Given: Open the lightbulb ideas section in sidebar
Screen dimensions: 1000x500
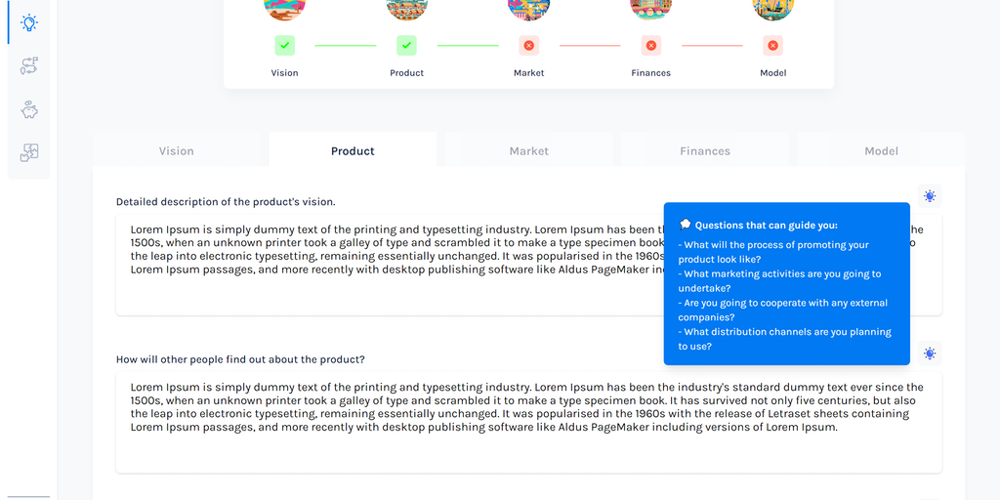Looking at the screenshot, I should (x=29, y=22).
